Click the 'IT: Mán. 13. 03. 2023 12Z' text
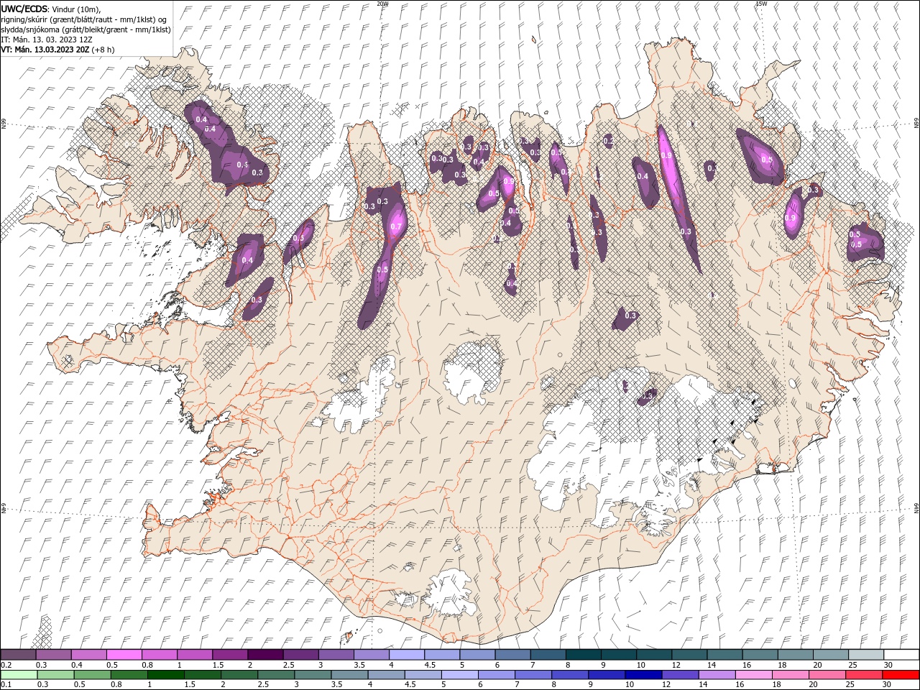The width and height of the screenshot is (920, 690). click(x=47, y=40)
